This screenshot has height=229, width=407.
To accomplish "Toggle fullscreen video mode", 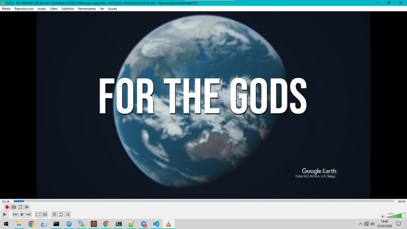I will 38,214.
